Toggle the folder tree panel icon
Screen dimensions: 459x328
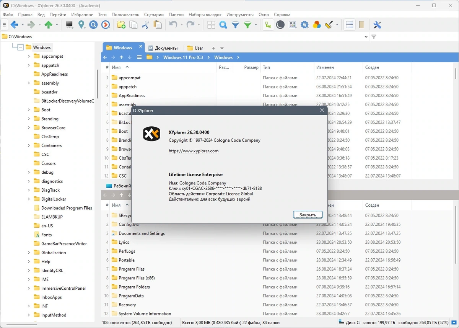coord(268,25)
